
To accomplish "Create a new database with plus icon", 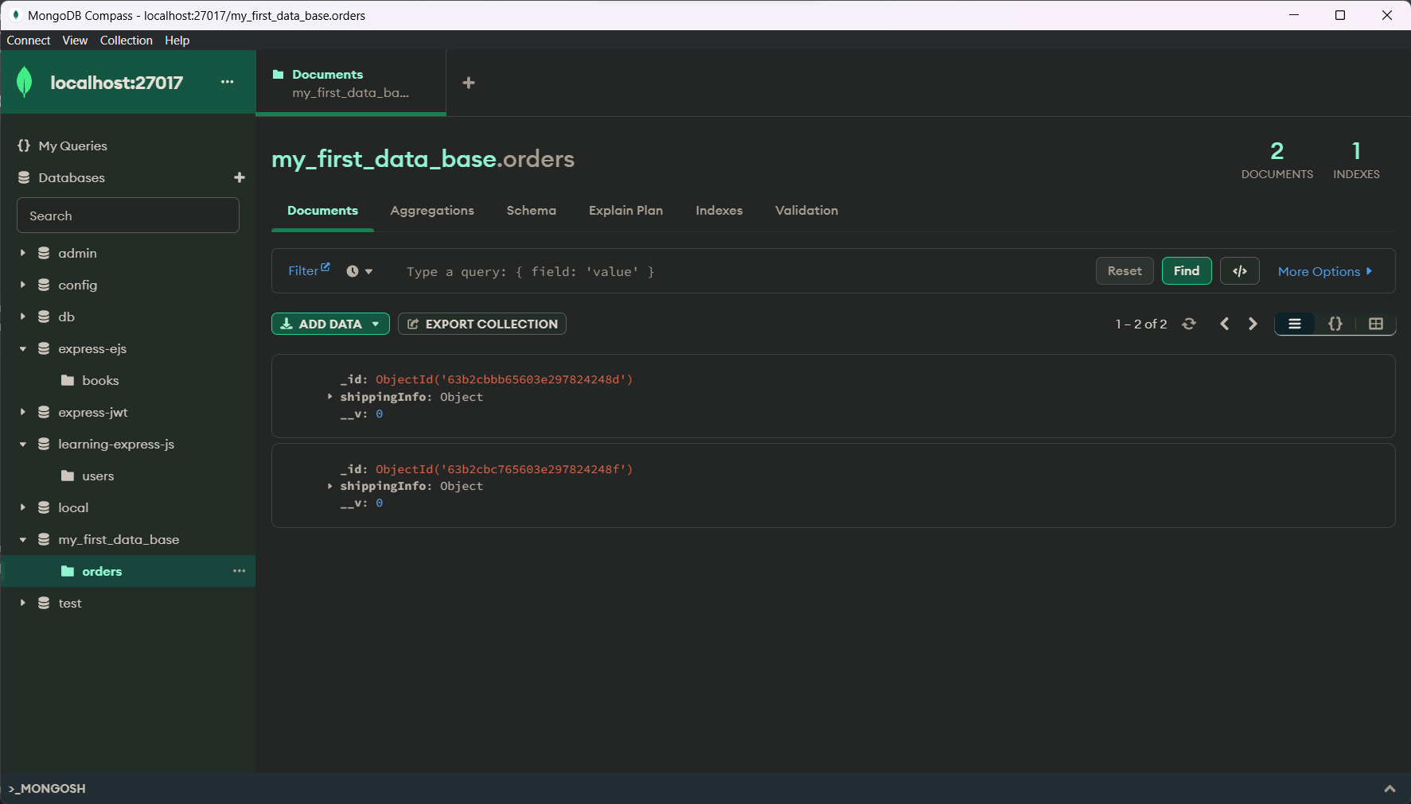I will (x=240, y=177).
